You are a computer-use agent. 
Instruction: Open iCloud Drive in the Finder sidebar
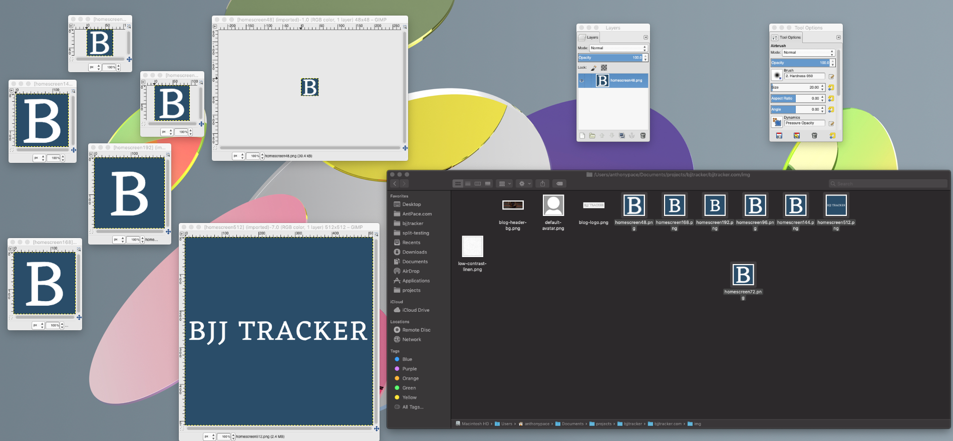(x=416, y=310)
